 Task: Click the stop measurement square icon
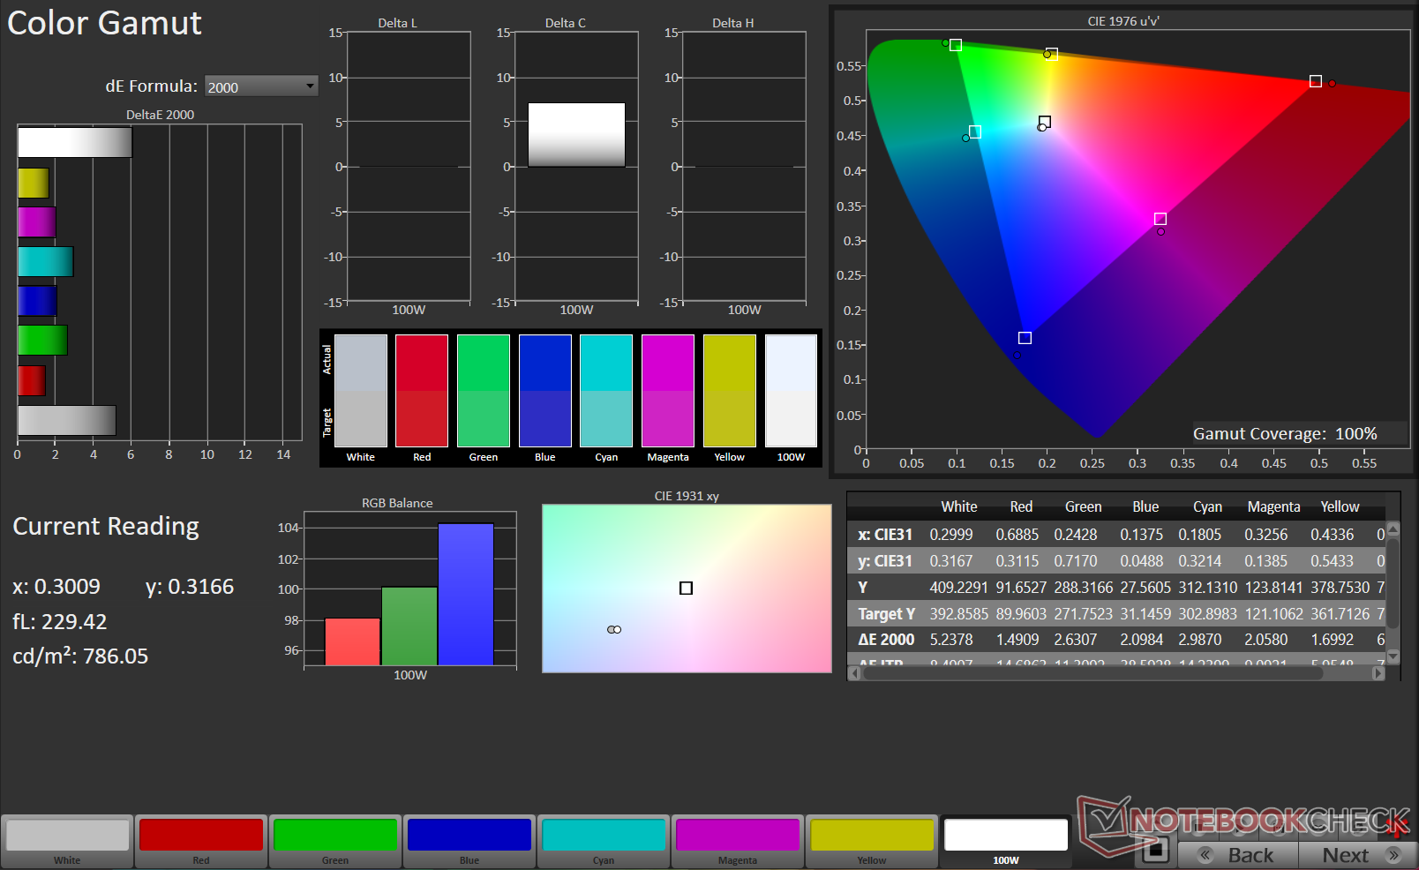pyautogui.click(x=1154, y=851)
